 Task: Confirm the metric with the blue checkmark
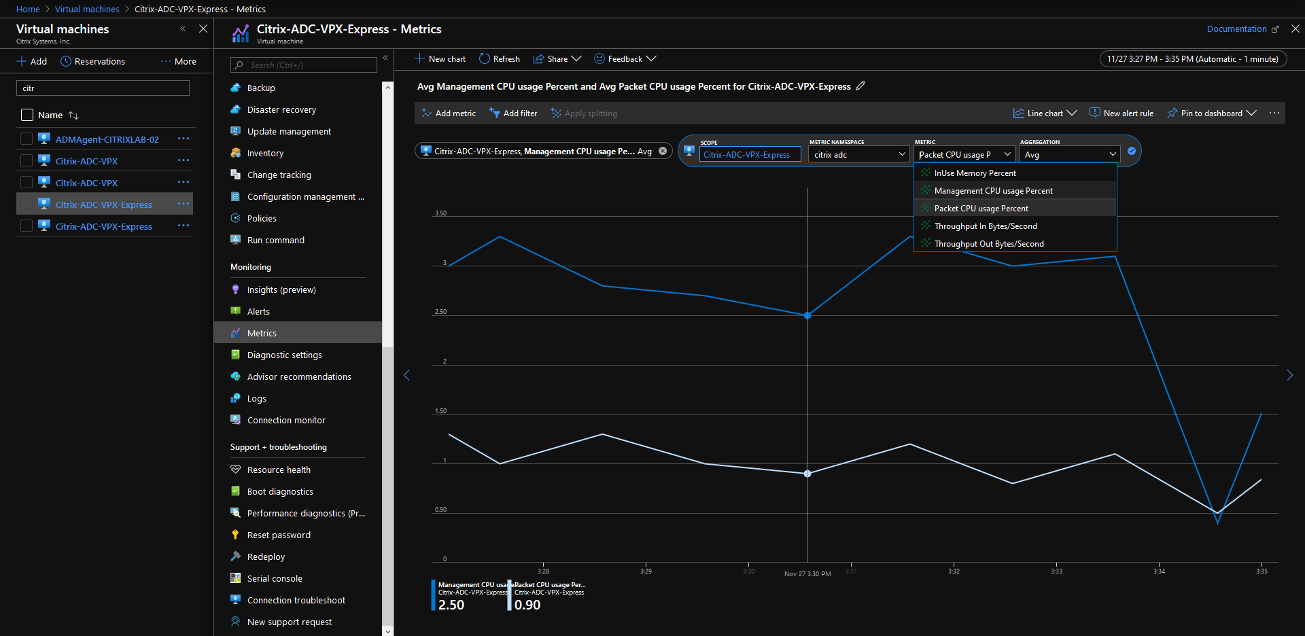[x=1132, y=151]
